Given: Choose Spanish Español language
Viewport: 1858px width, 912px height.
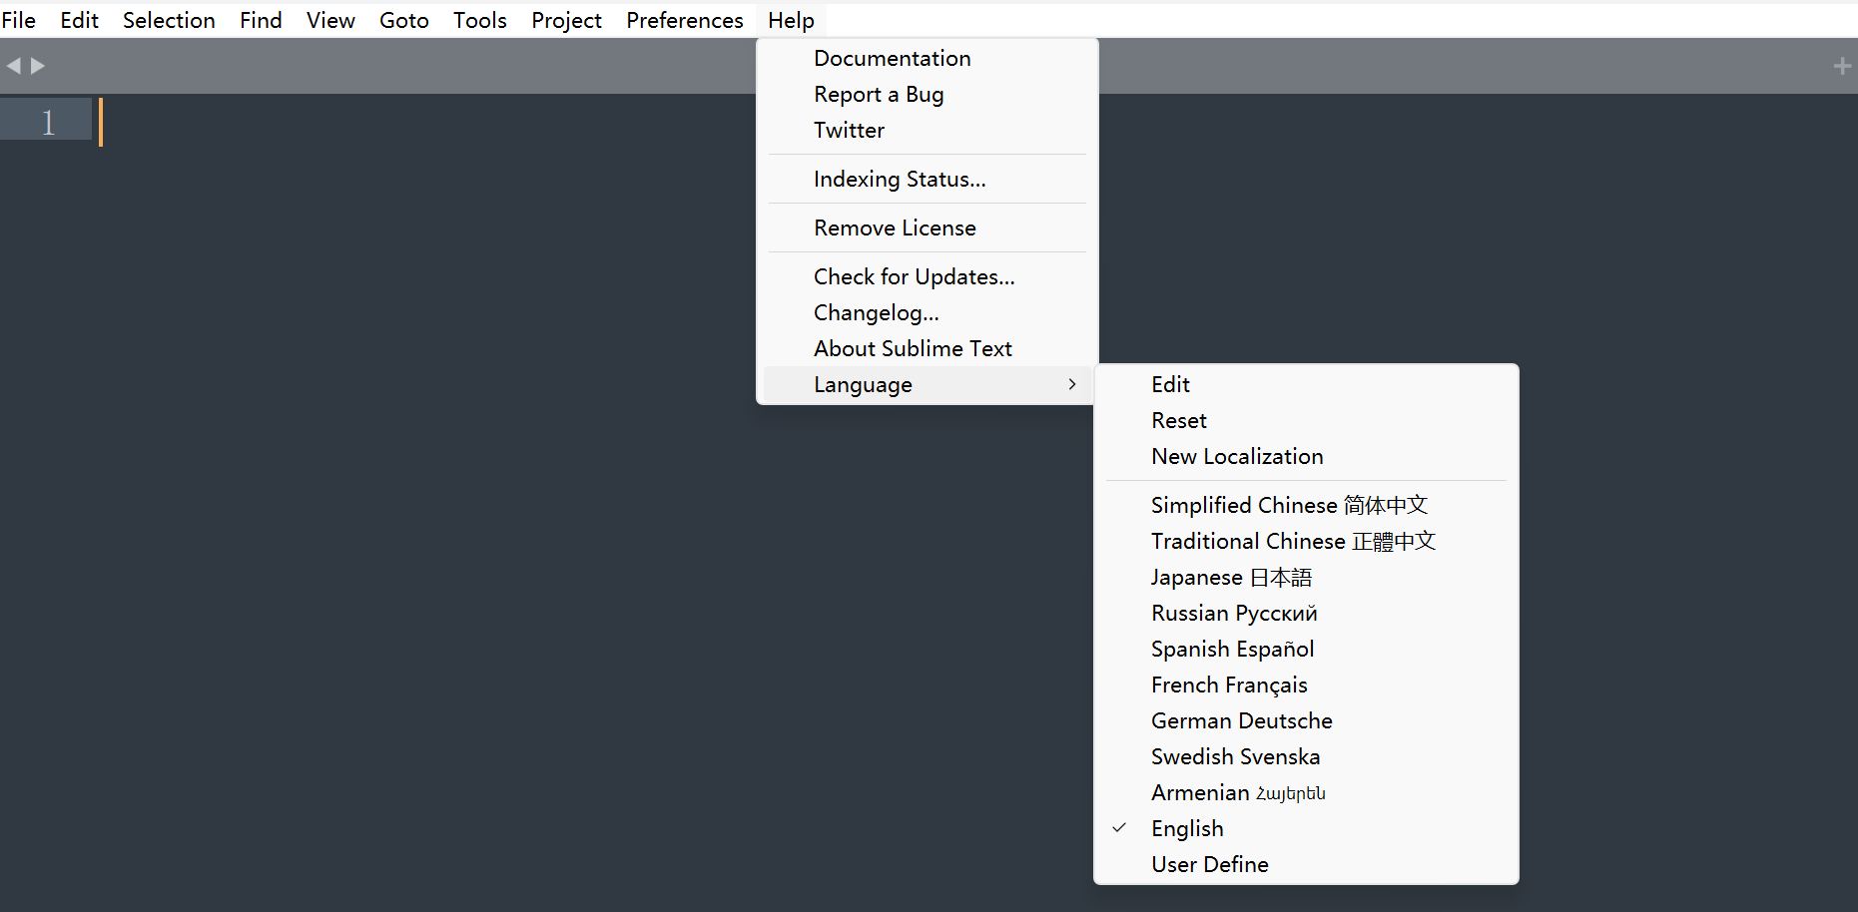Looking at the screenshot, I should pyautogui.click(x=1306, y=649).
